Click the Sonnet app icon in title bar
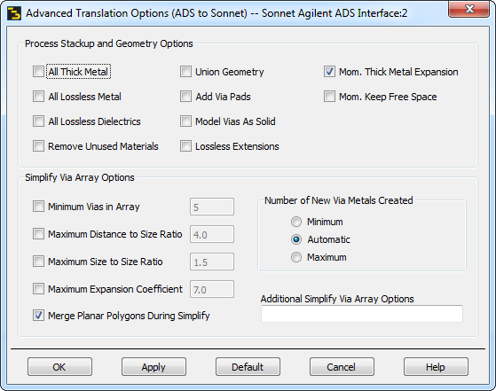Viewport: 496px width, 391px height. [14, 13]
